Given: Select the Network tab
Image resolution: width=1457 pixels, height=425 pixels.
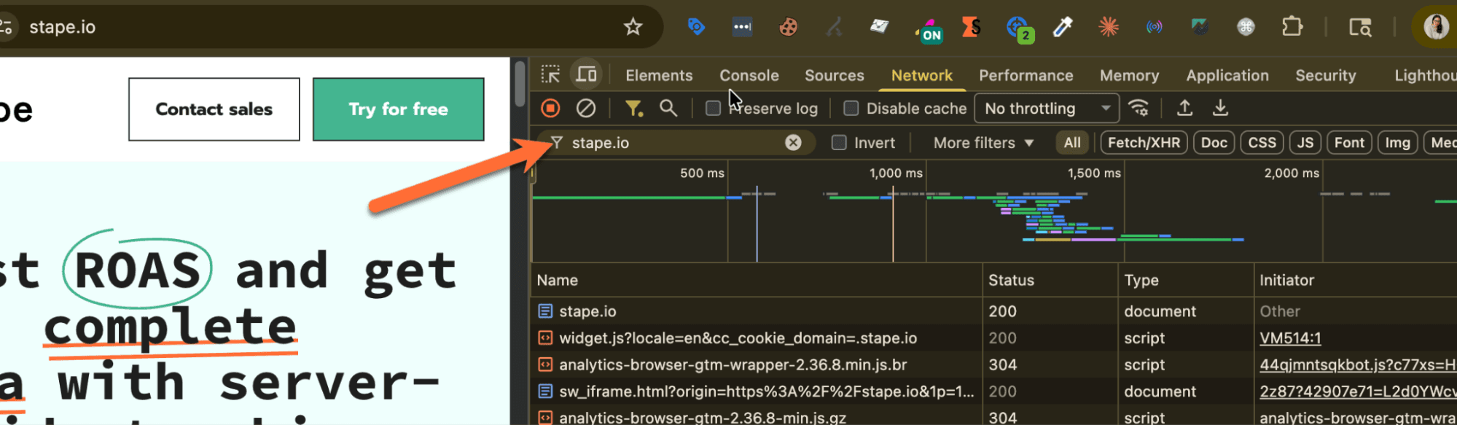Looking at the screenshot, I should (x=921, y=75).
